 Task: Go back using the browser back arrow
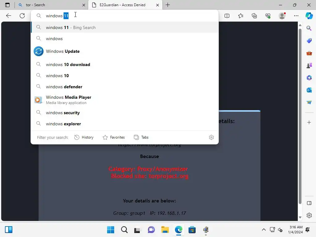pos(8,16)
